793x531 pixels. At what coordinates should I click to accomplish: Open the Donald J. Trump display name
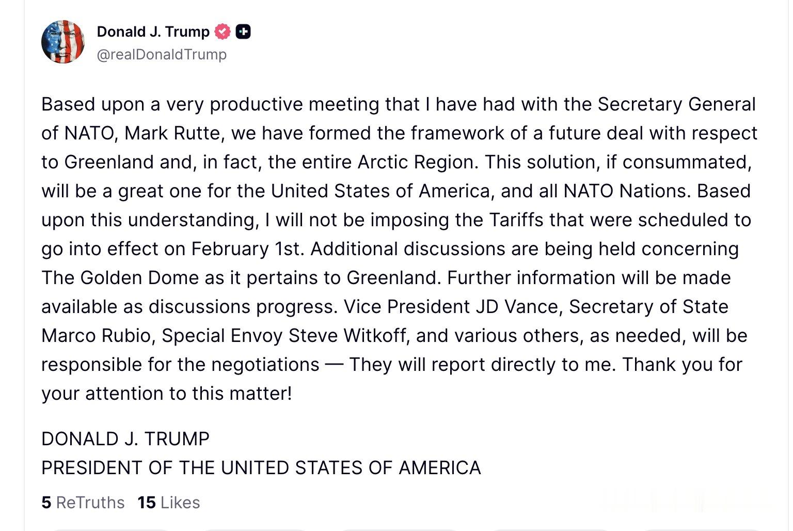[x=153, y=32]
